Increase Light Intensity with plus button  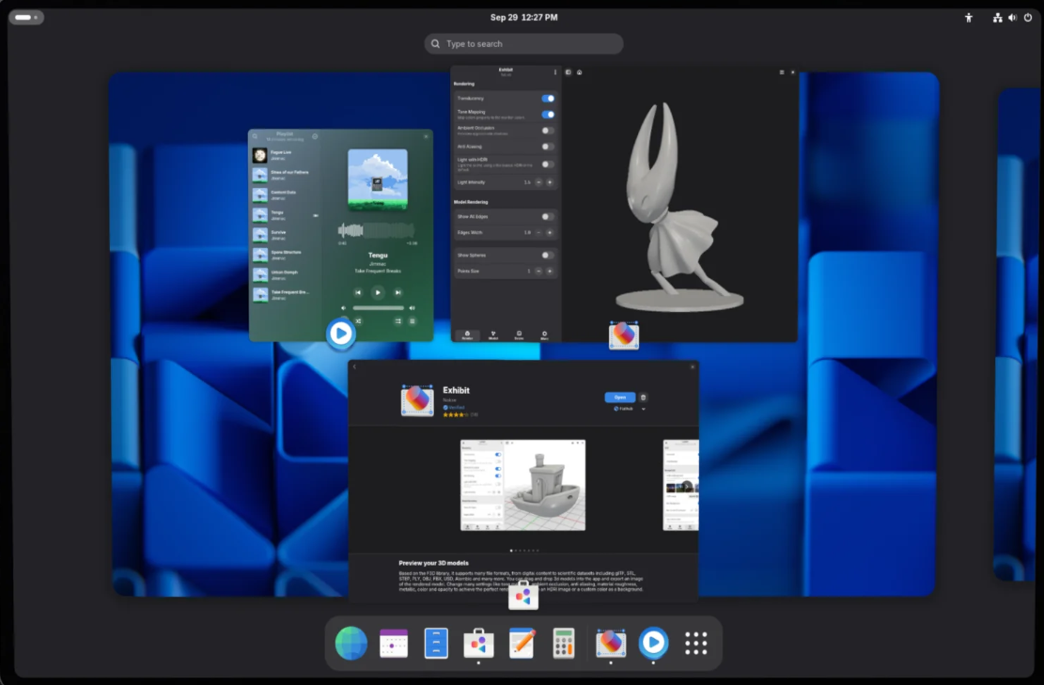[550, 182]
